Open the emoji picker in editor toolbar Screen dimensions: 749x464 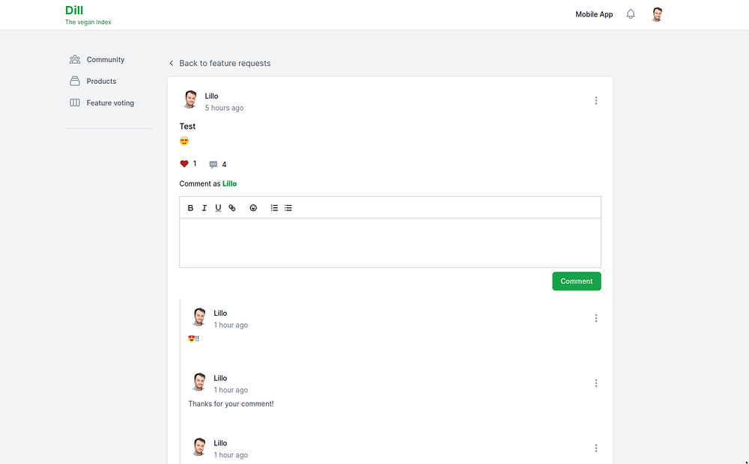[253, 207]
